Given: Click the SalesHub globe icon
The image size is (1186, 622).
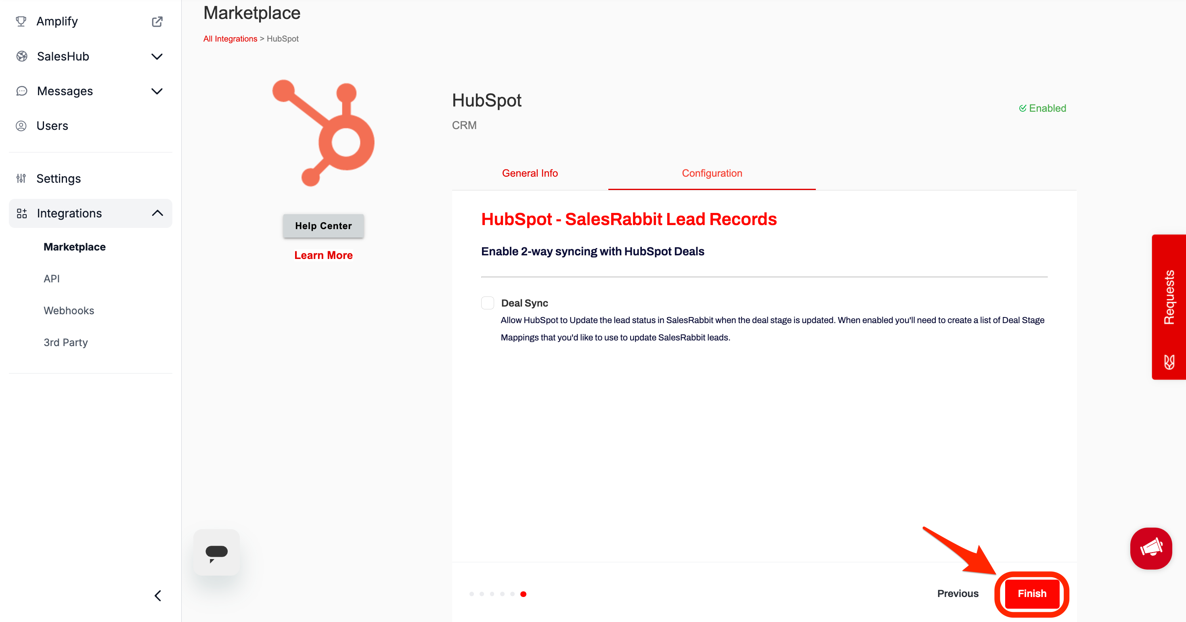Looking at the screenshot, I should click(x=21, y=56).
